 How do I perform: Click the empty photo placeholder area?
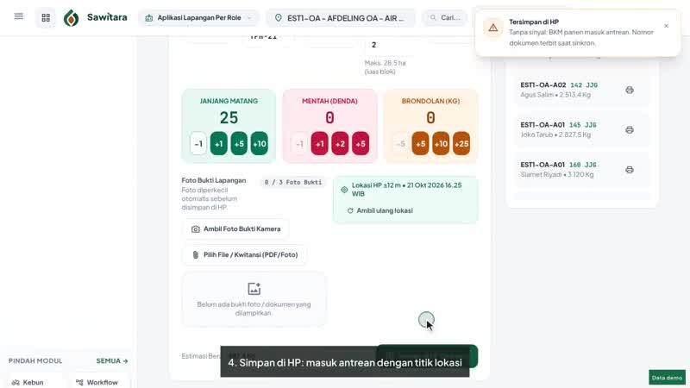(x=254, y=299)
